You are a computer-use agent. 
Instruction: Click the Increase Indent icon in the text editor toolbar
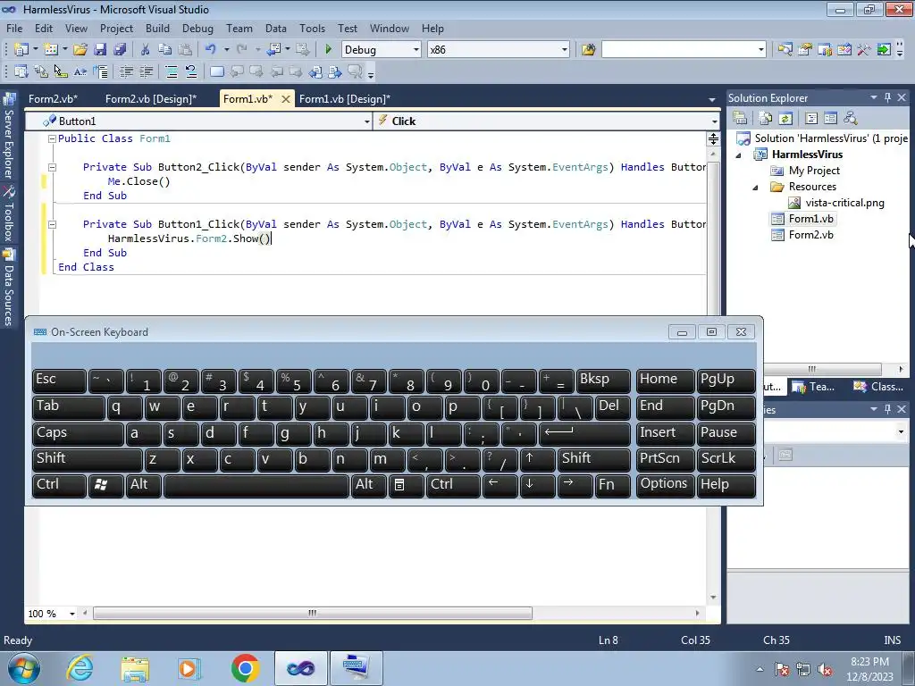tap(146, 71)
